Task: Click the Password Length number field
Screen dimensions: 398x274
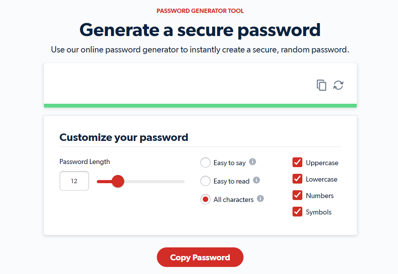Action: tap(74, 181)
